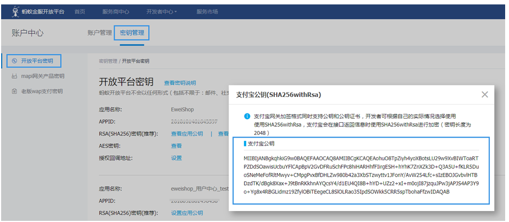Click 设置应用公钥 link for eweishop_用户中心

click(187, 213)
